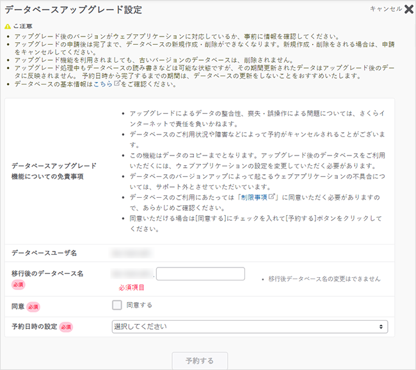Click 必須 badge next to 予約日時の設定
This screenshot has height=370, width=416.
(66, 327)
